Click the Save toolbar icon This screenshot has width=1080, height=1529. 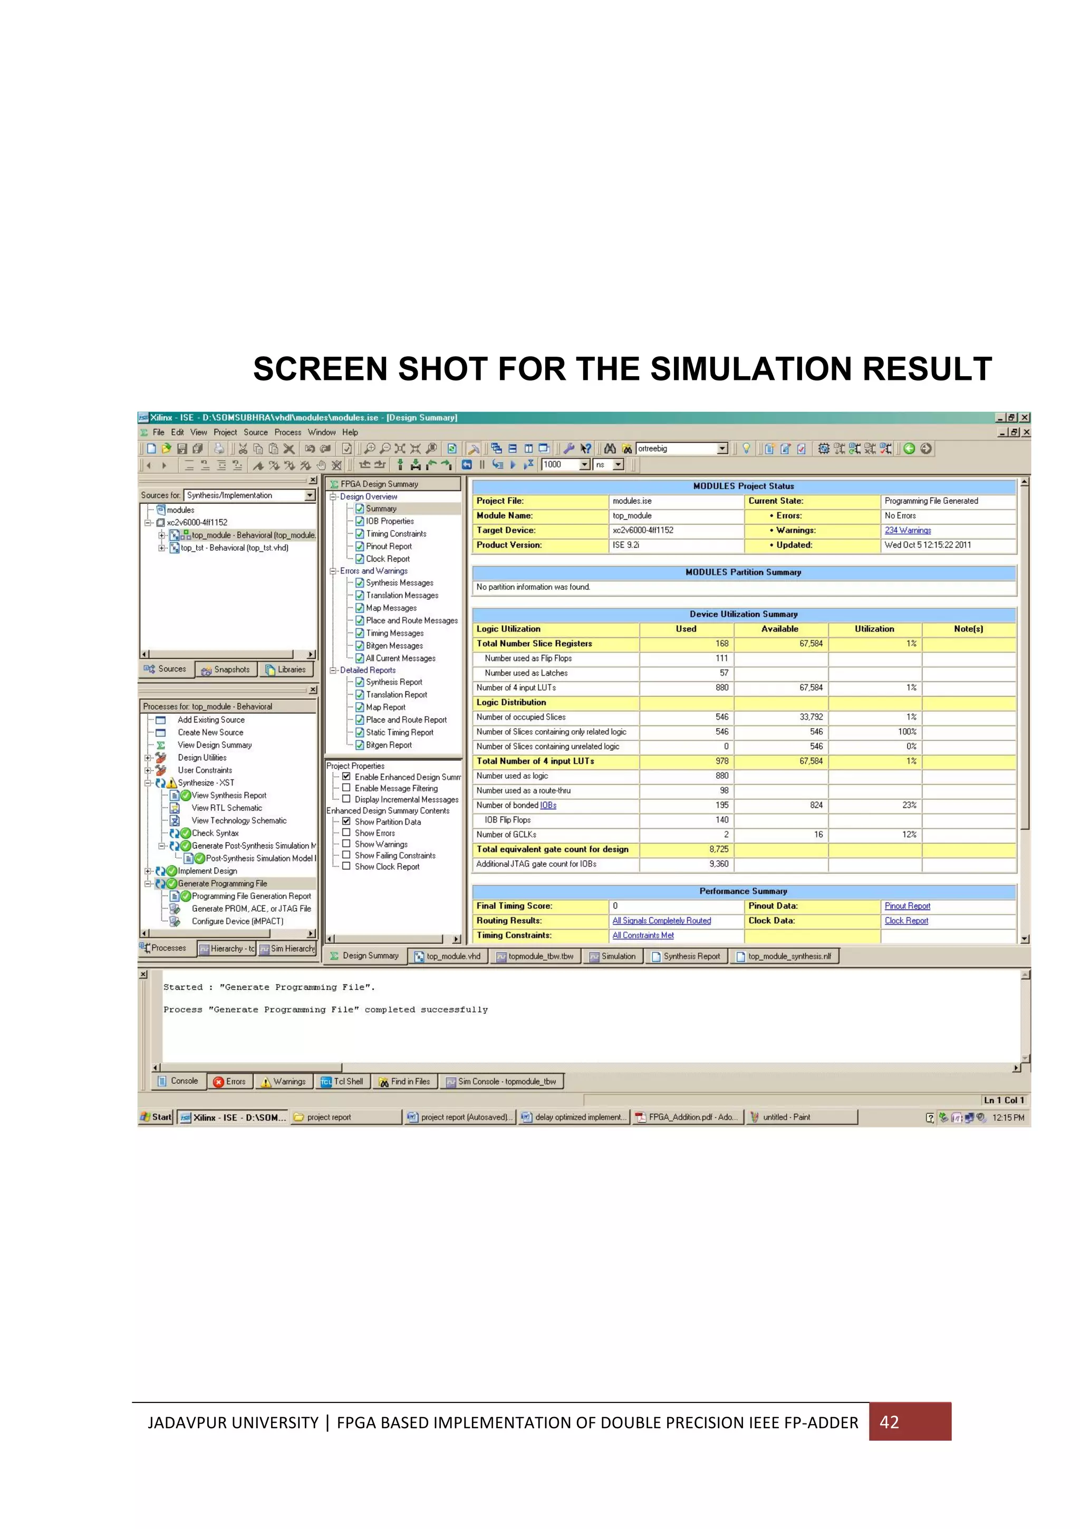[181, 449]
